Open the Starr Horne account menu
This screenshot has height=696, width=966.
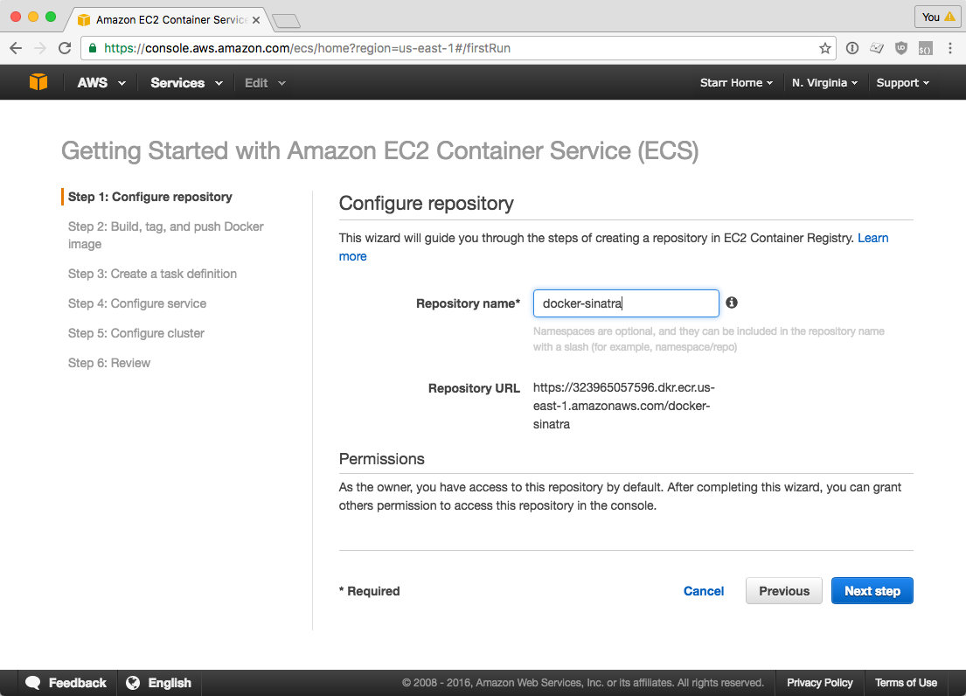tap(735, 82)
